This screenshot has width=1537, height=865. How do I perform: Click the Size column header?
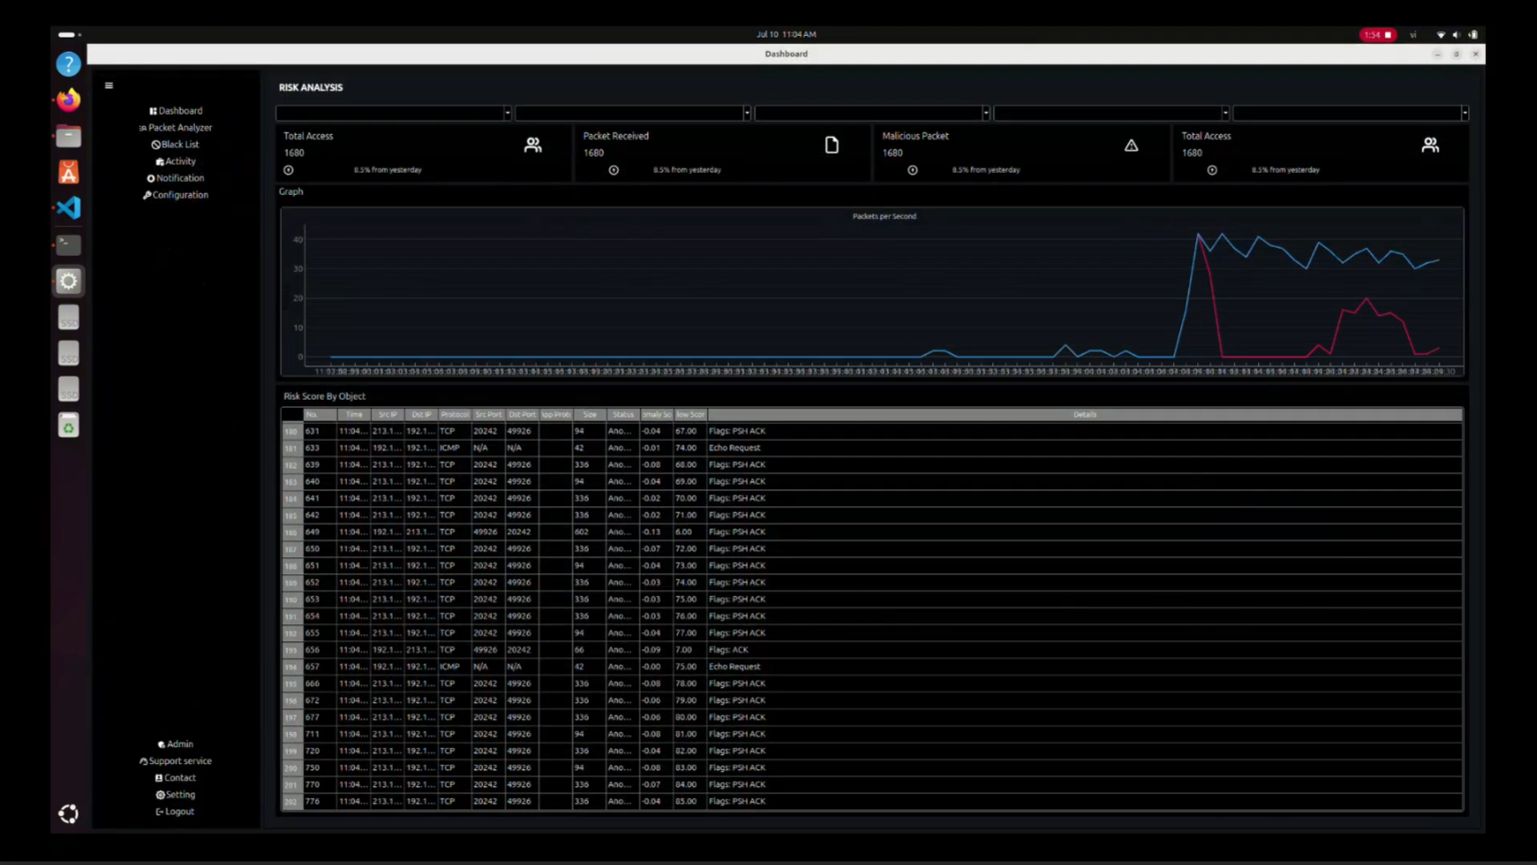click(x=590, y=415)
